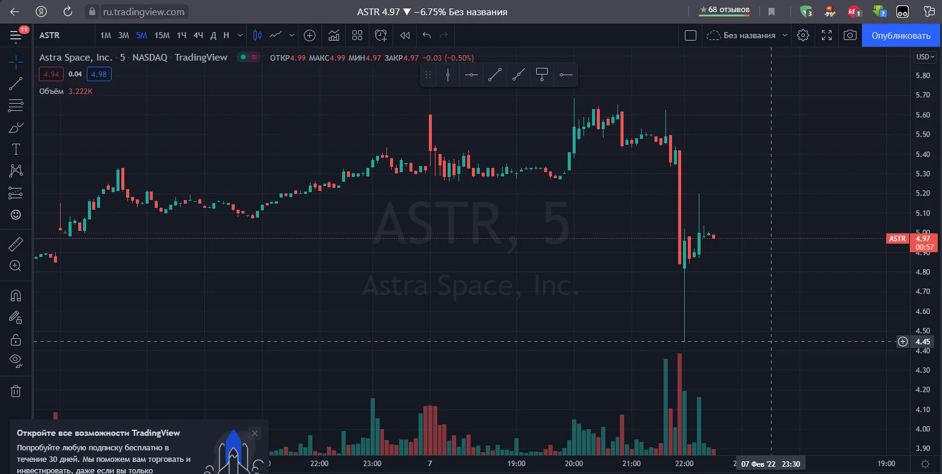Select the trend line drawing tool
Screen dimensions: 942x474
(x=16, y=84)
